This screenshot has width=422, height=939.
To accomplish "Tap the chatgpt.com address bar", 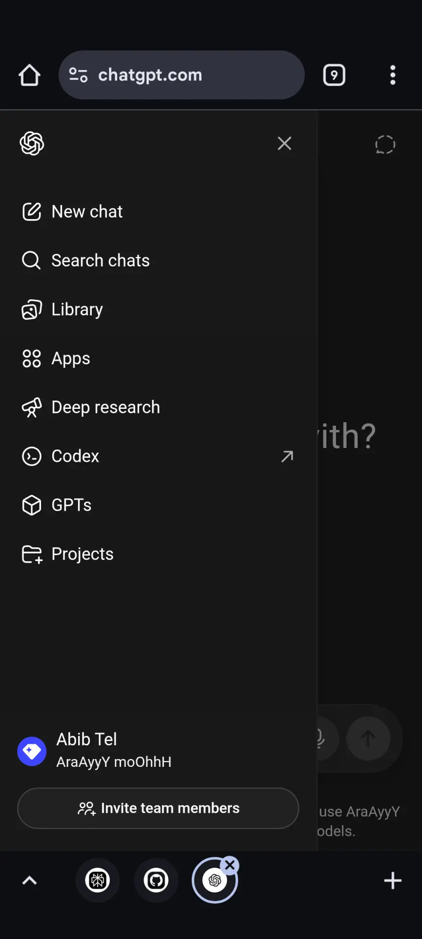I will tap(182, 75).
